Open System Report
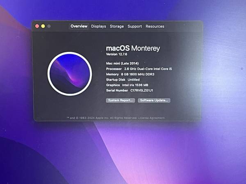Viewport: 246px width, 184px height. tap(120, 100)
